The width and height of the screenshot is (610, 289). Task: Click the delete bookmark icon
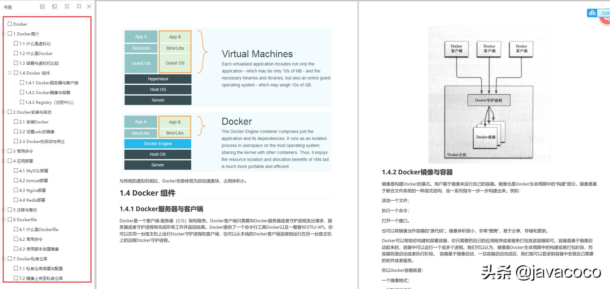(79, 6)
